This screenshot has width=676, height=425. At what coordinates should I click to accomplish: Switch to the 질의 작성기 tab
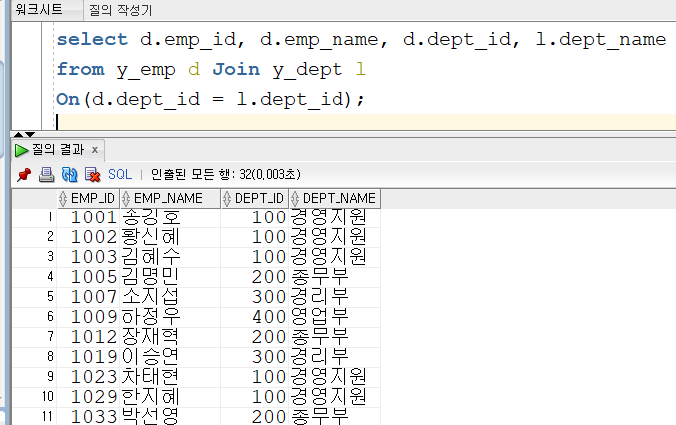[120, 10]
